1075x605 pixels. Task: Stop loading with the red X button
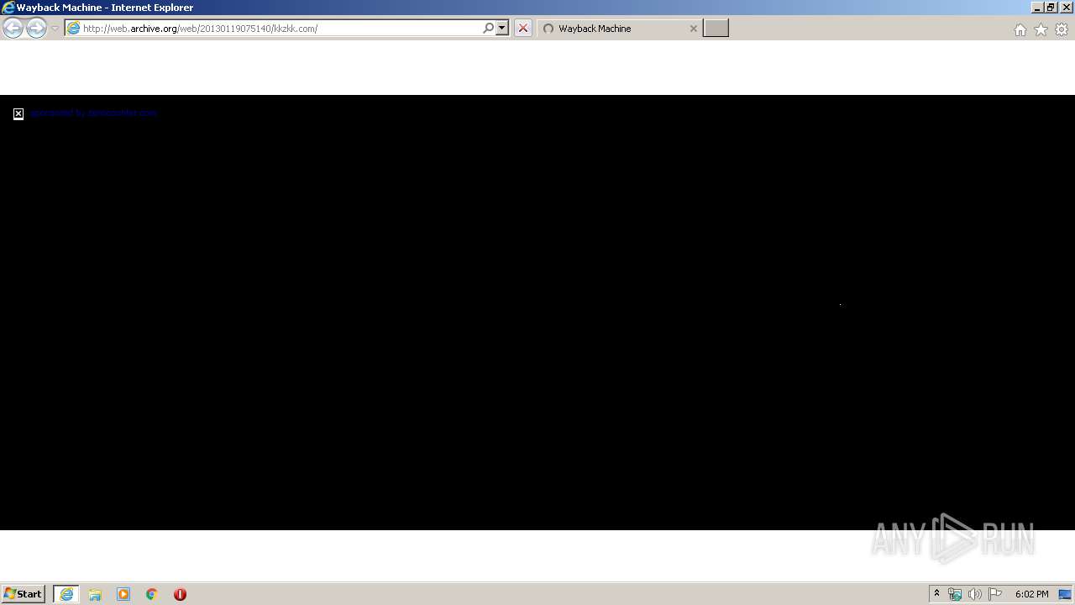(x=523, y=29)
